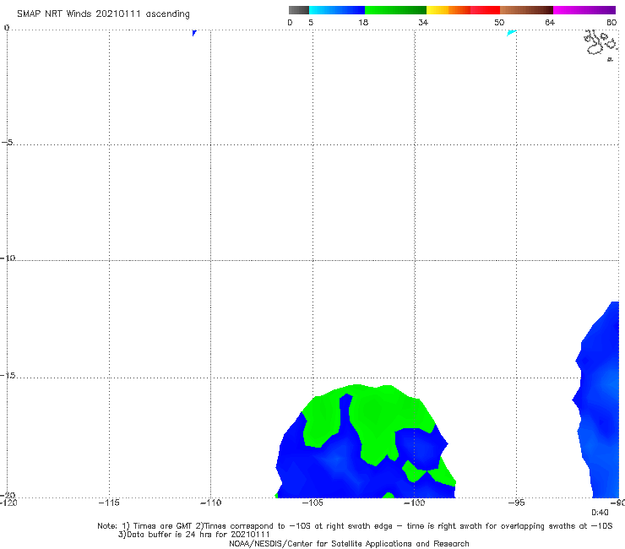This screenshot has width=625, height=549.
Task: Click the large green wind region in the central swath
Action: pyautogui.click(x=378, y=419)
